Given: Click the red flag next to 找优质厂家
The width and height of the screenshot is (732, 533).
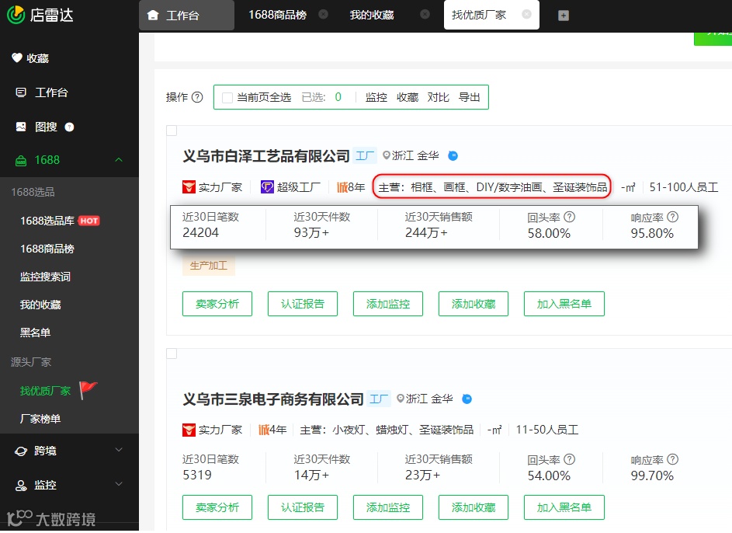Looking at the screenshot, I should (88, 390).
